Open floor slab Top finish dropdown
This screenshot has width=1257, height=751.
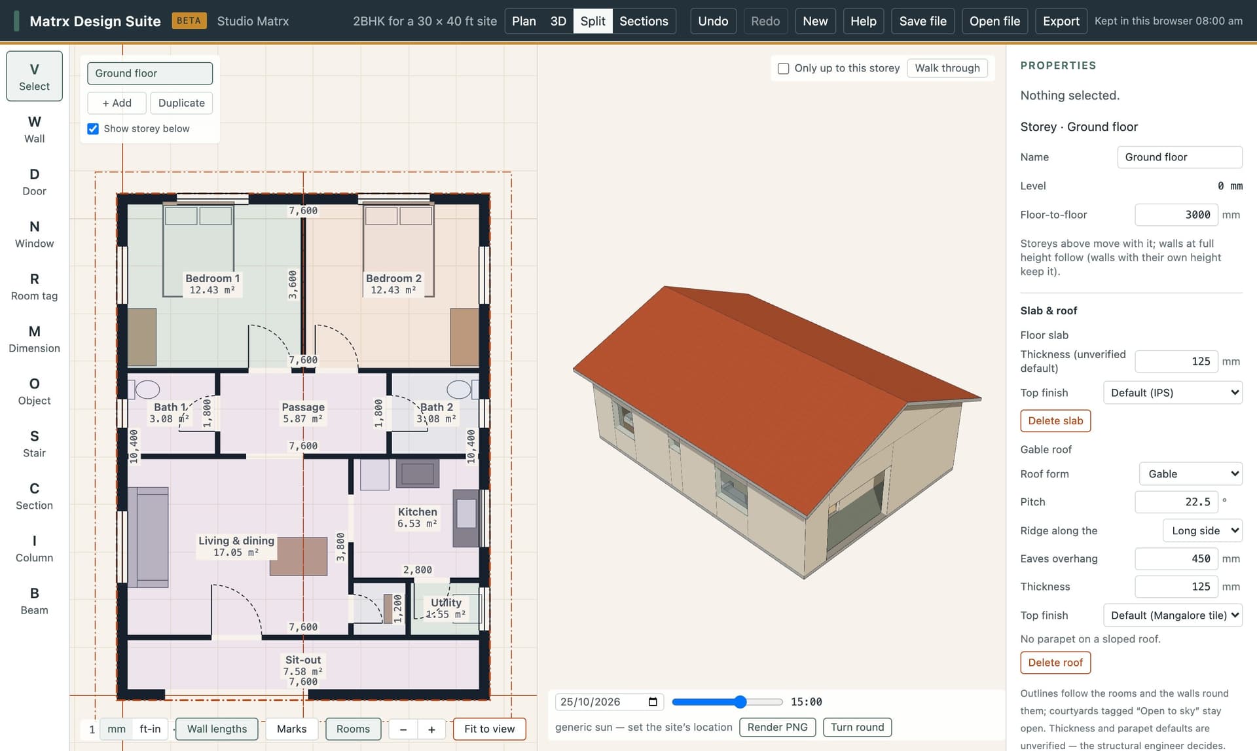[1173, 393]
